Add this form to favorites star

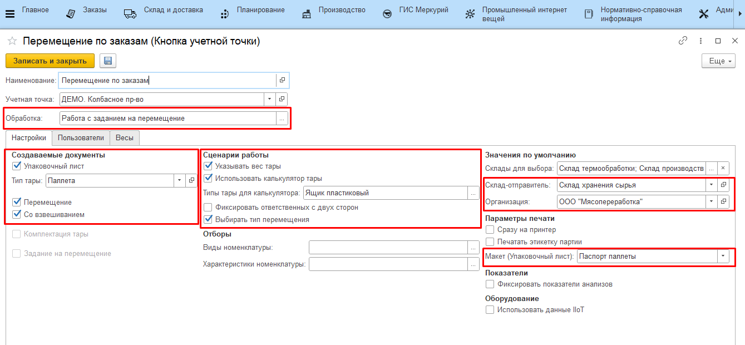pyautogui.click(x=12, y=41)
